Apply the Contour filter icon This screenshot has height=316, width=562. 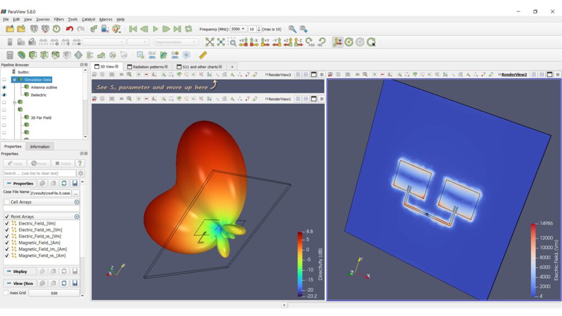[21, 55]
